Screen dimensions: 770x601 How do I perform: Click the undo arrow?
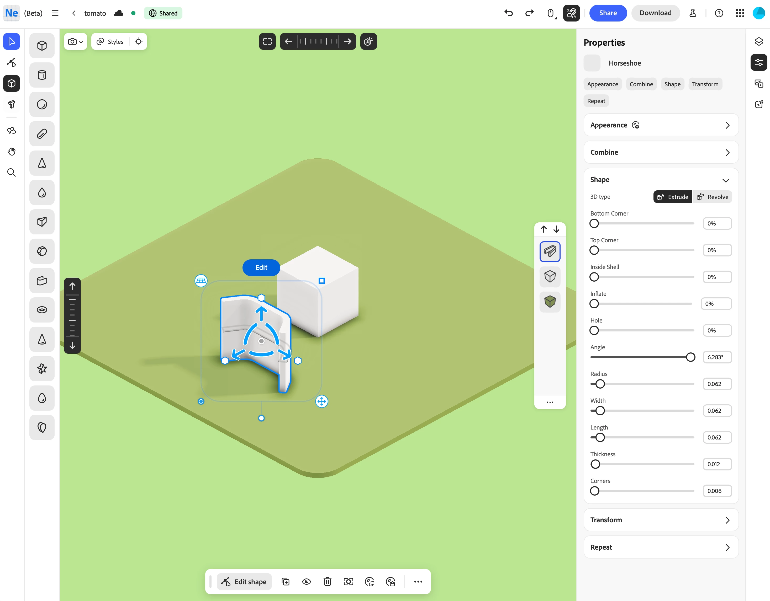pos(508,13)
